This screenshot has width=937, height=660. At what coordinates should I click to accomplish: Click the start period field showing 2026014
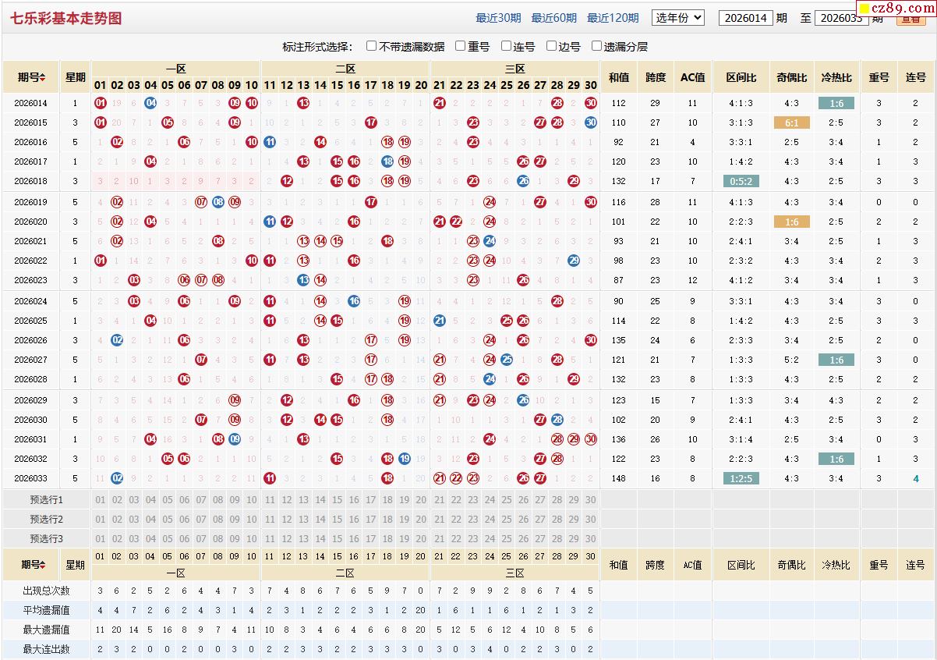[744, 18]
